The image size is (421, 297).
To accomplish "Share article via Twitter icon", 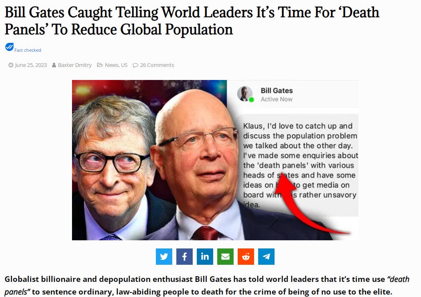I will click(164, 257).
